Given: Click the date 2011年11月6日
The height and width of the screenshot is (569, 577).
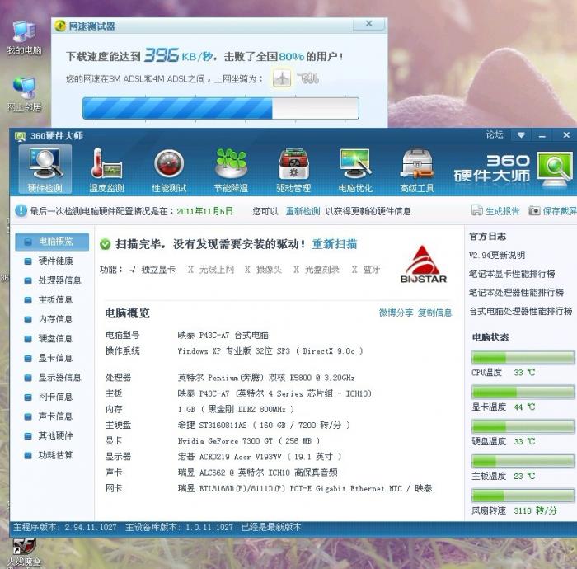Looking at the screenshot, I should [204, 211].
